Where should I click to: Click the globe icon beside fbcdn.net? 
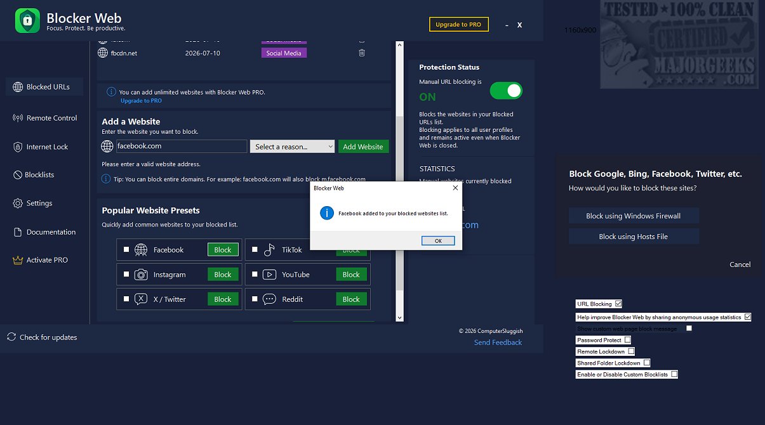coord(103,53)
